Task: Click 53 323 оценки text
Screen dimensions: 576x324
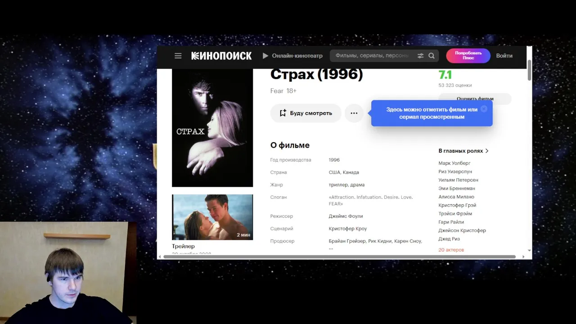Action: pyautogui.click(x=455, y=85)
